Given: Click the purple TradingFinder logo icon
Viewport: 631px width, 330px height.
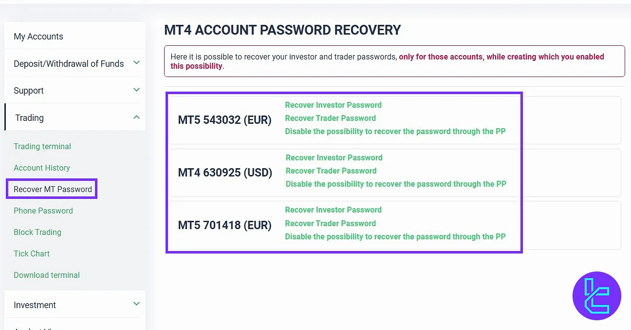Looking at the screenshot, I should pyautogui.click(x=597, y=296).
